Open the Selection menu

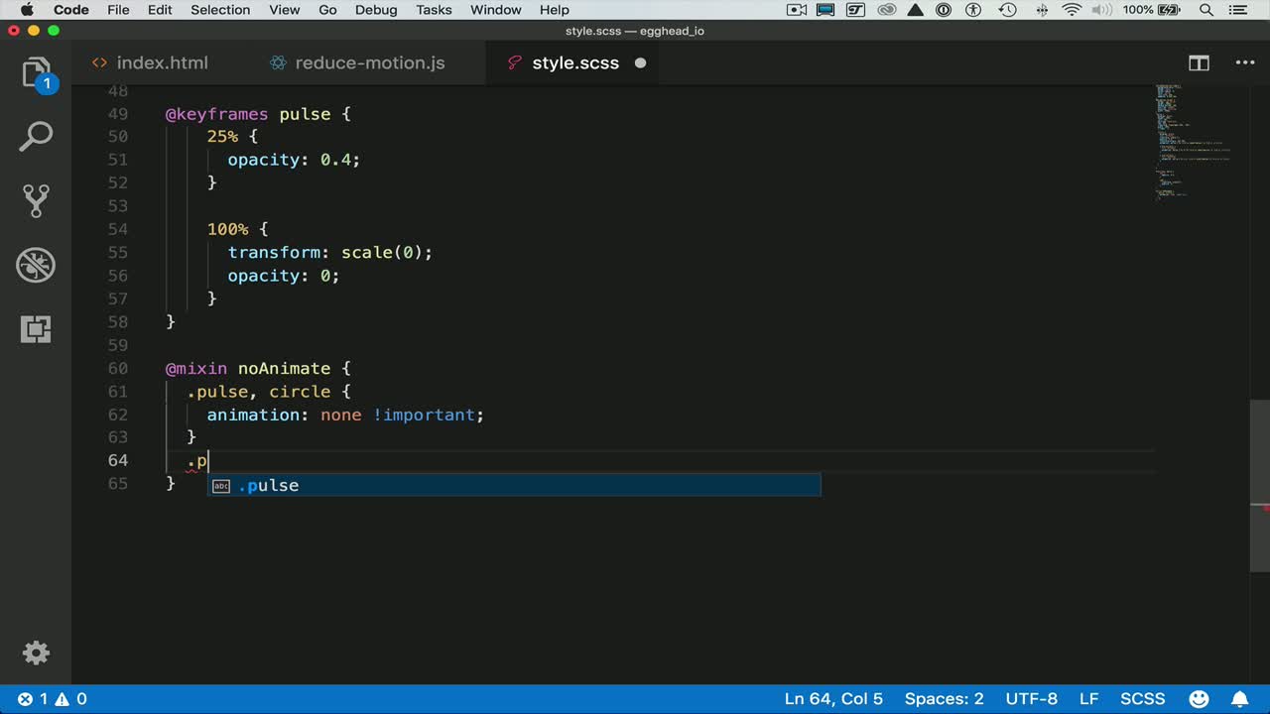click(x=220, y=10)
